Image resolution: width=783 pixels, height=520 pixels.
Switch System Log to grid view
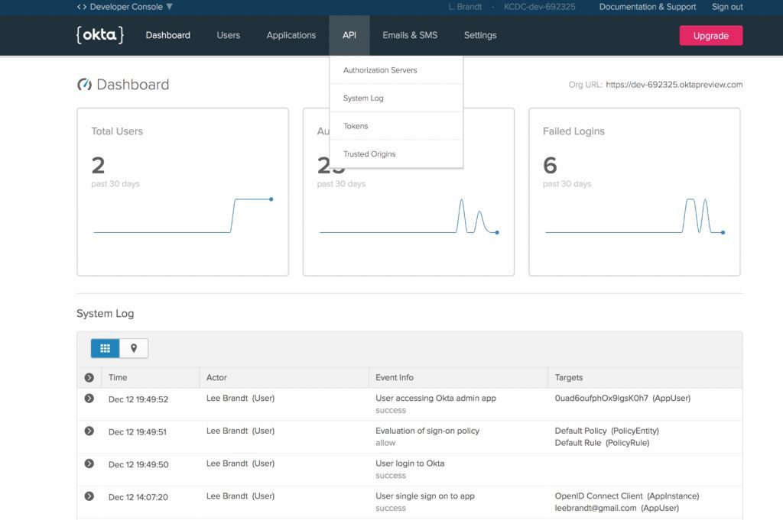point(105,348)
